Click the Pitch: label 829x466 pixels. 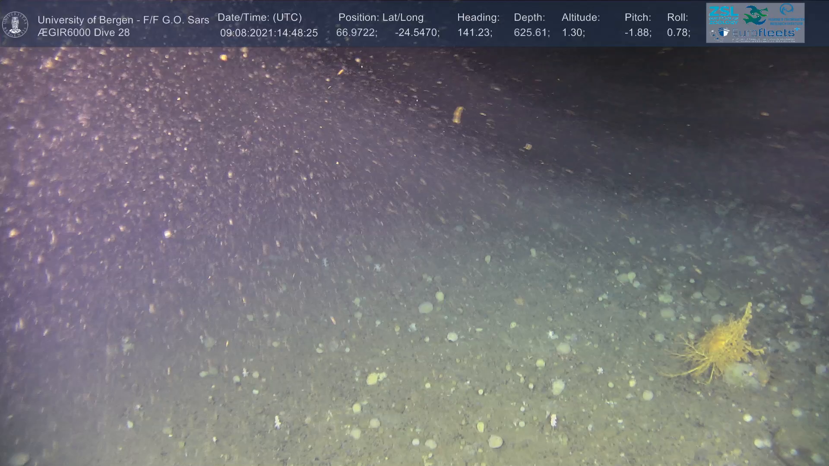click(x=638, y=18)
